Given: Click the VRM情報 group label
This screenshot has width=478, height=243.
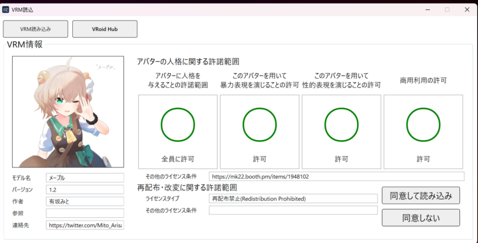Looking at the screenshot, I should pos(25,45).
